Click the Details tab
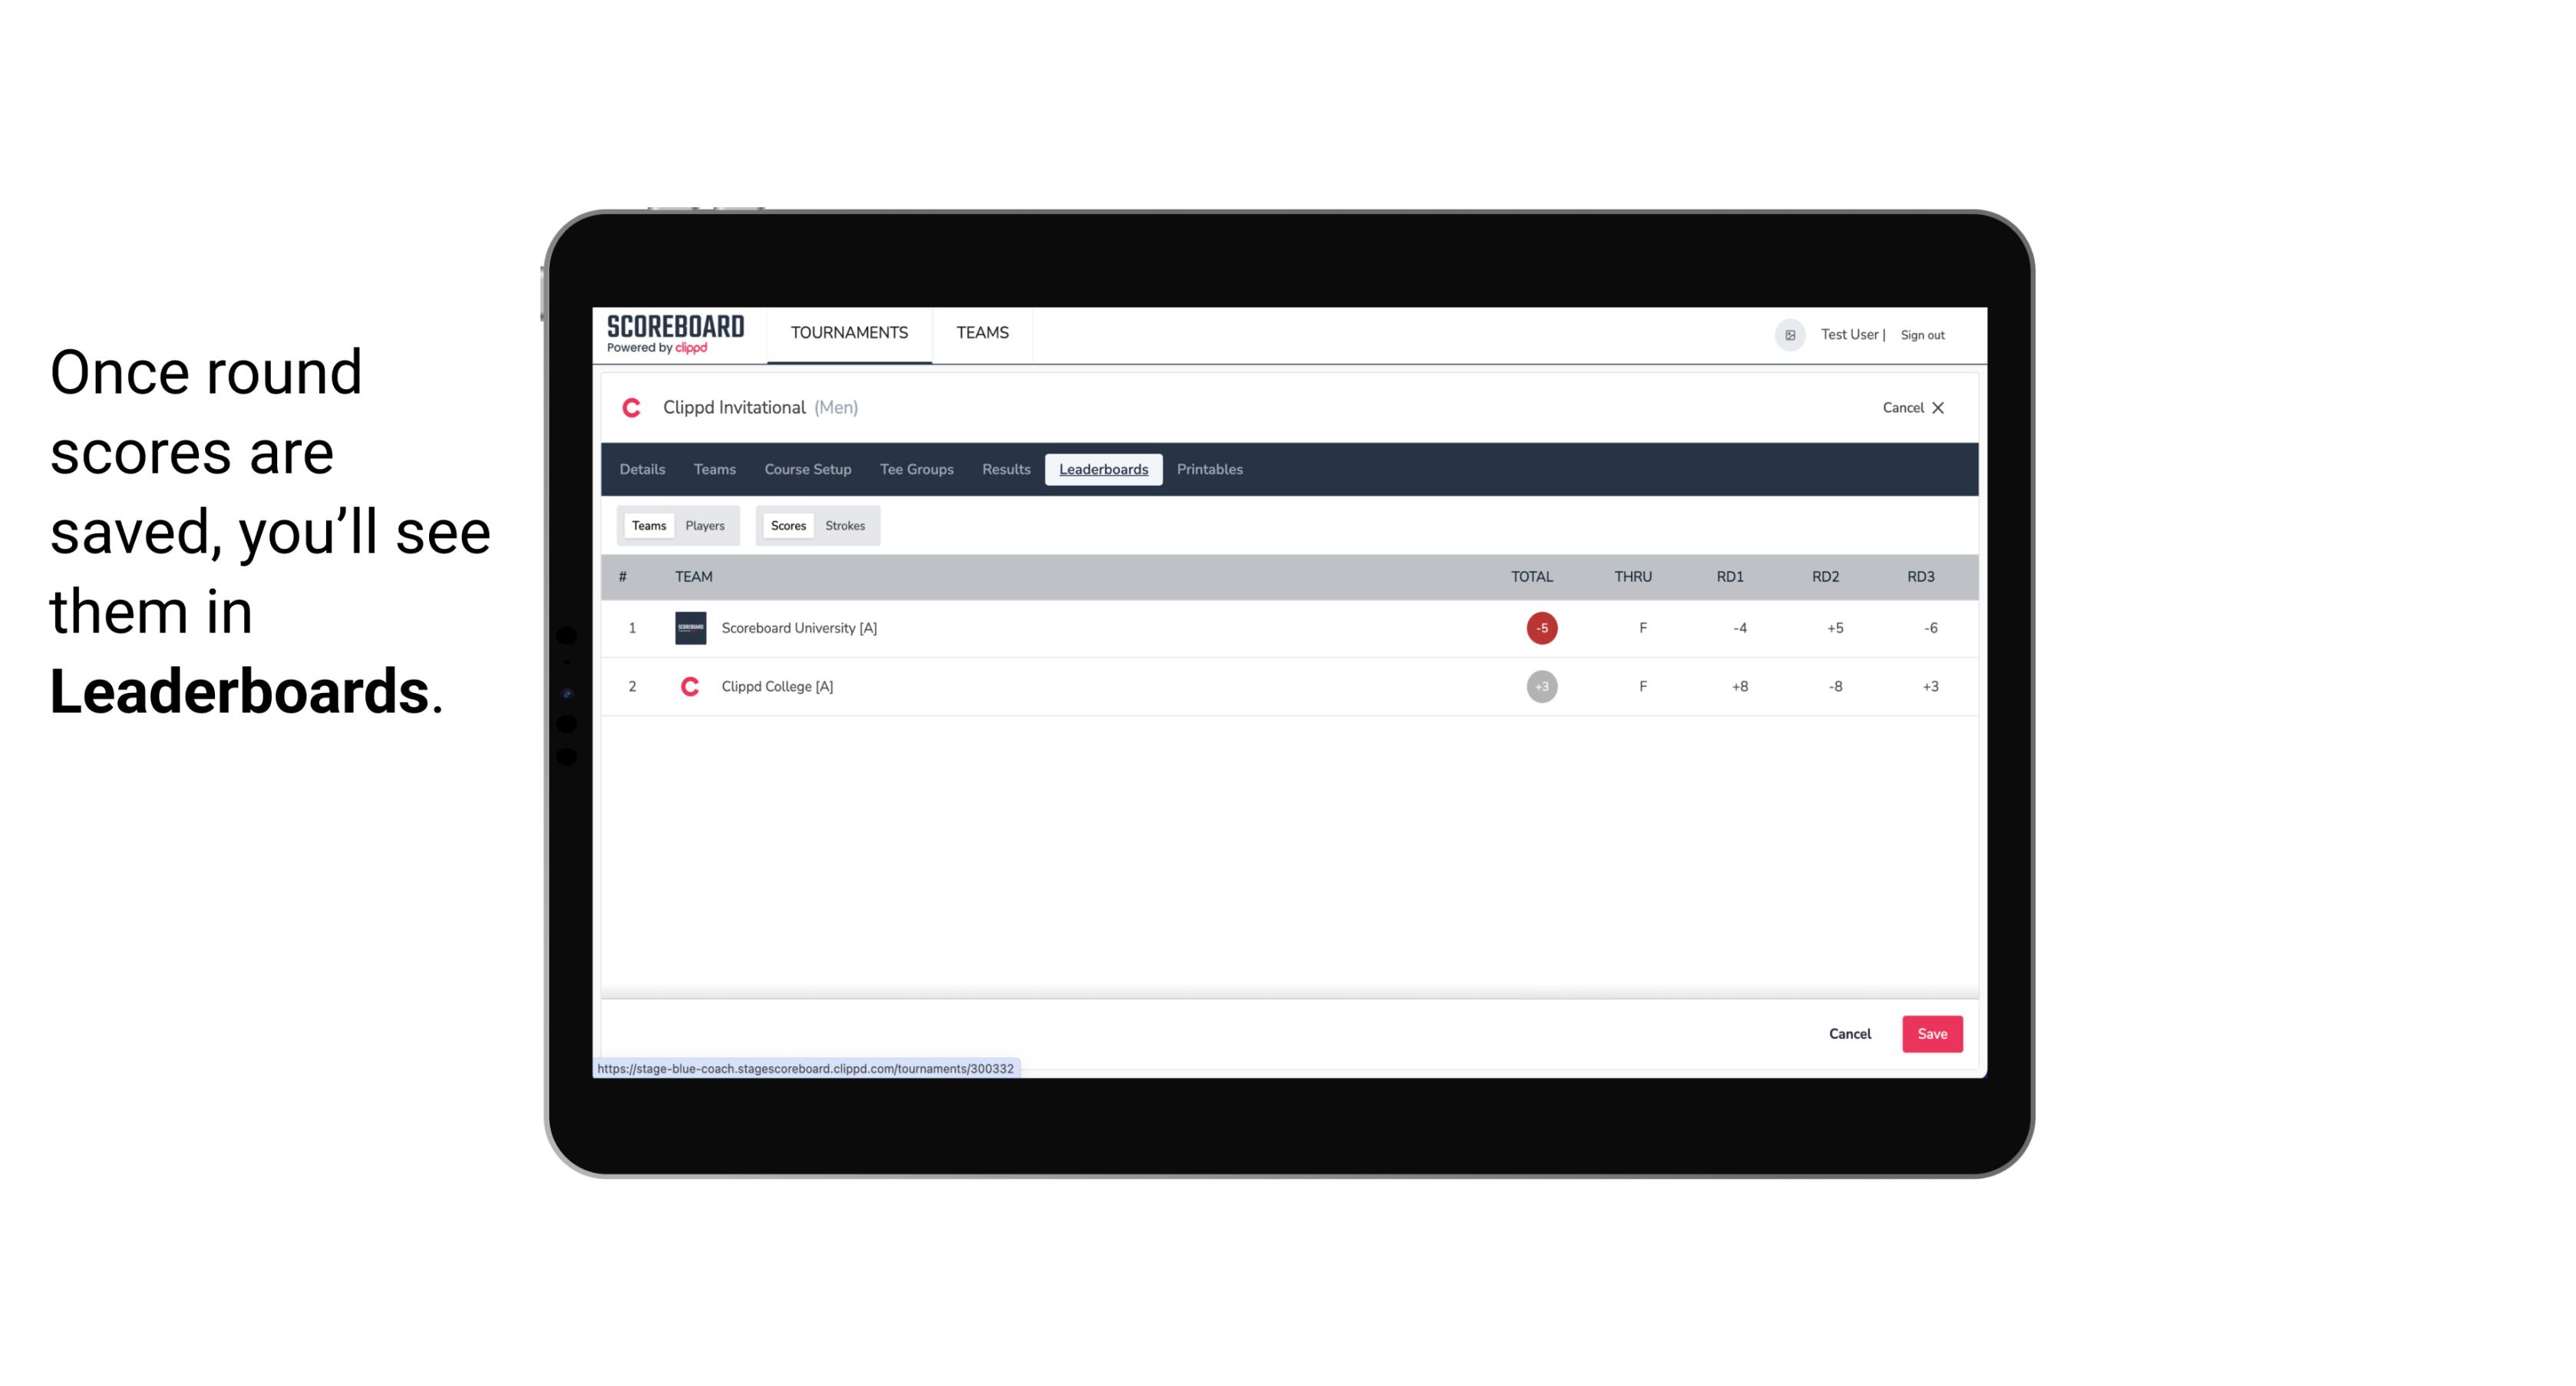This screenshot has width=2576, height=1386. (x=640, y=470)
